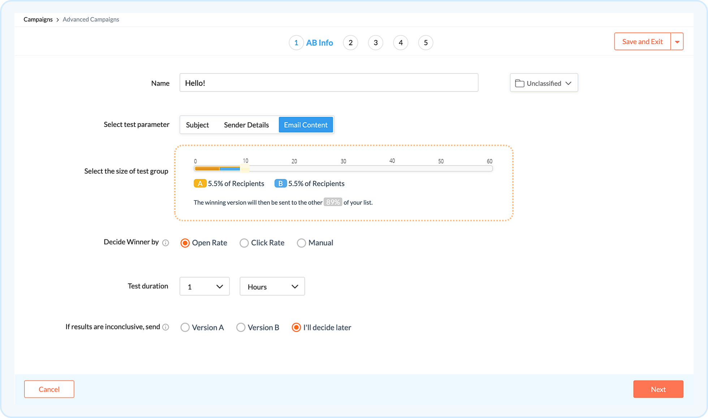Click the campaign Name input field
This screenshot has width=708, height=418.
coord(329,83)
